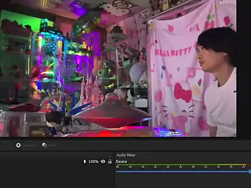This screenshot has height=188, width=251.
Task: Grab the blue volume slider handle
Action: pos(250,172)
